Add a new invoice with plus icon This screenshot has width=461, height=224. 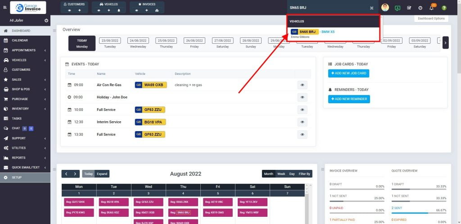[x=146, y=10]
